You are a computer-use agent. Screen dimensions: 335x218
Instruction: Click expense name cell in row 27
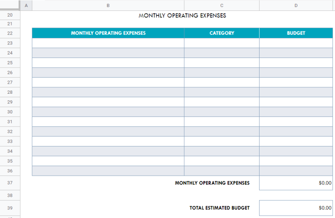(x=108, y=82)
